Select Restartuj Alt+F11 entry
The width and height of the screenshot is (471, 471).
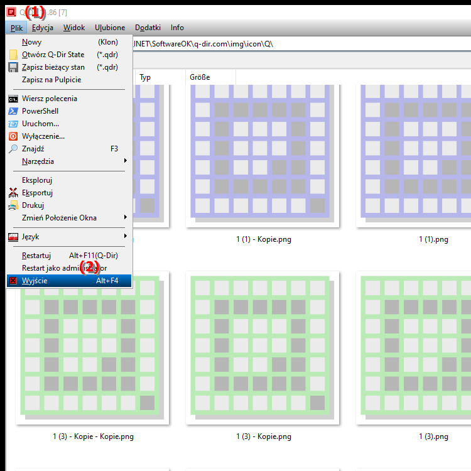tap(69, 256)
